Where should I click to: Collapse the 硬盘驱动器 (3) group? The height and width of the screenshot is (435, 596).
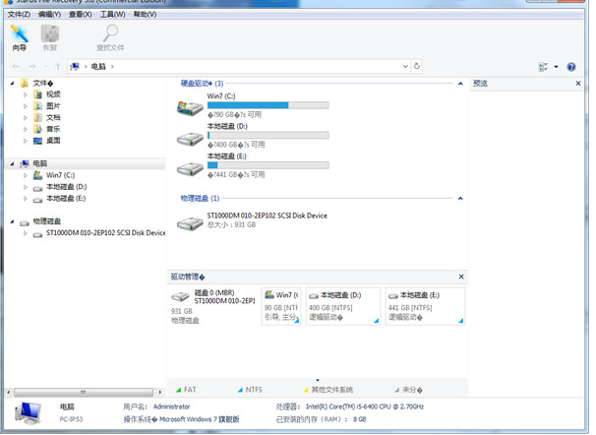tap(460, 84)
